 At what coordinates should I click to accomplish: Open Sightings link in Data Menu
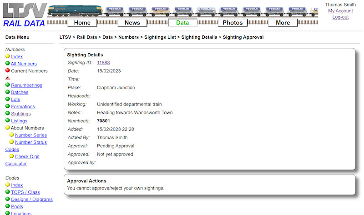pyautogui.click(x=21, y=114)
